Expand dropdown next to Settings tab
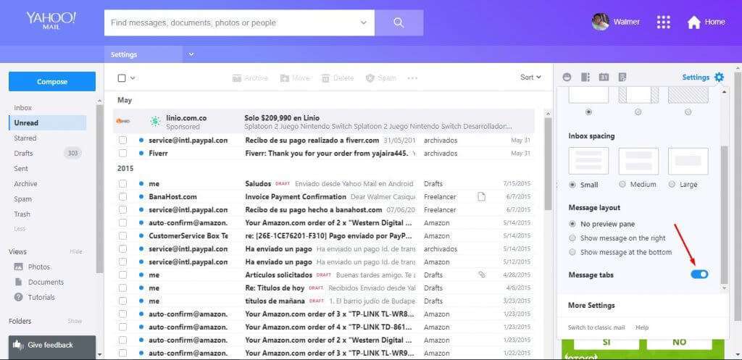 tap(191, 54)
